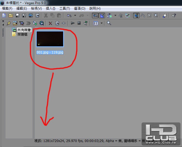Click the 001.jpg - 119.jpg file name
The width and height of the screenshot is (182, 147).
[50, 52]
